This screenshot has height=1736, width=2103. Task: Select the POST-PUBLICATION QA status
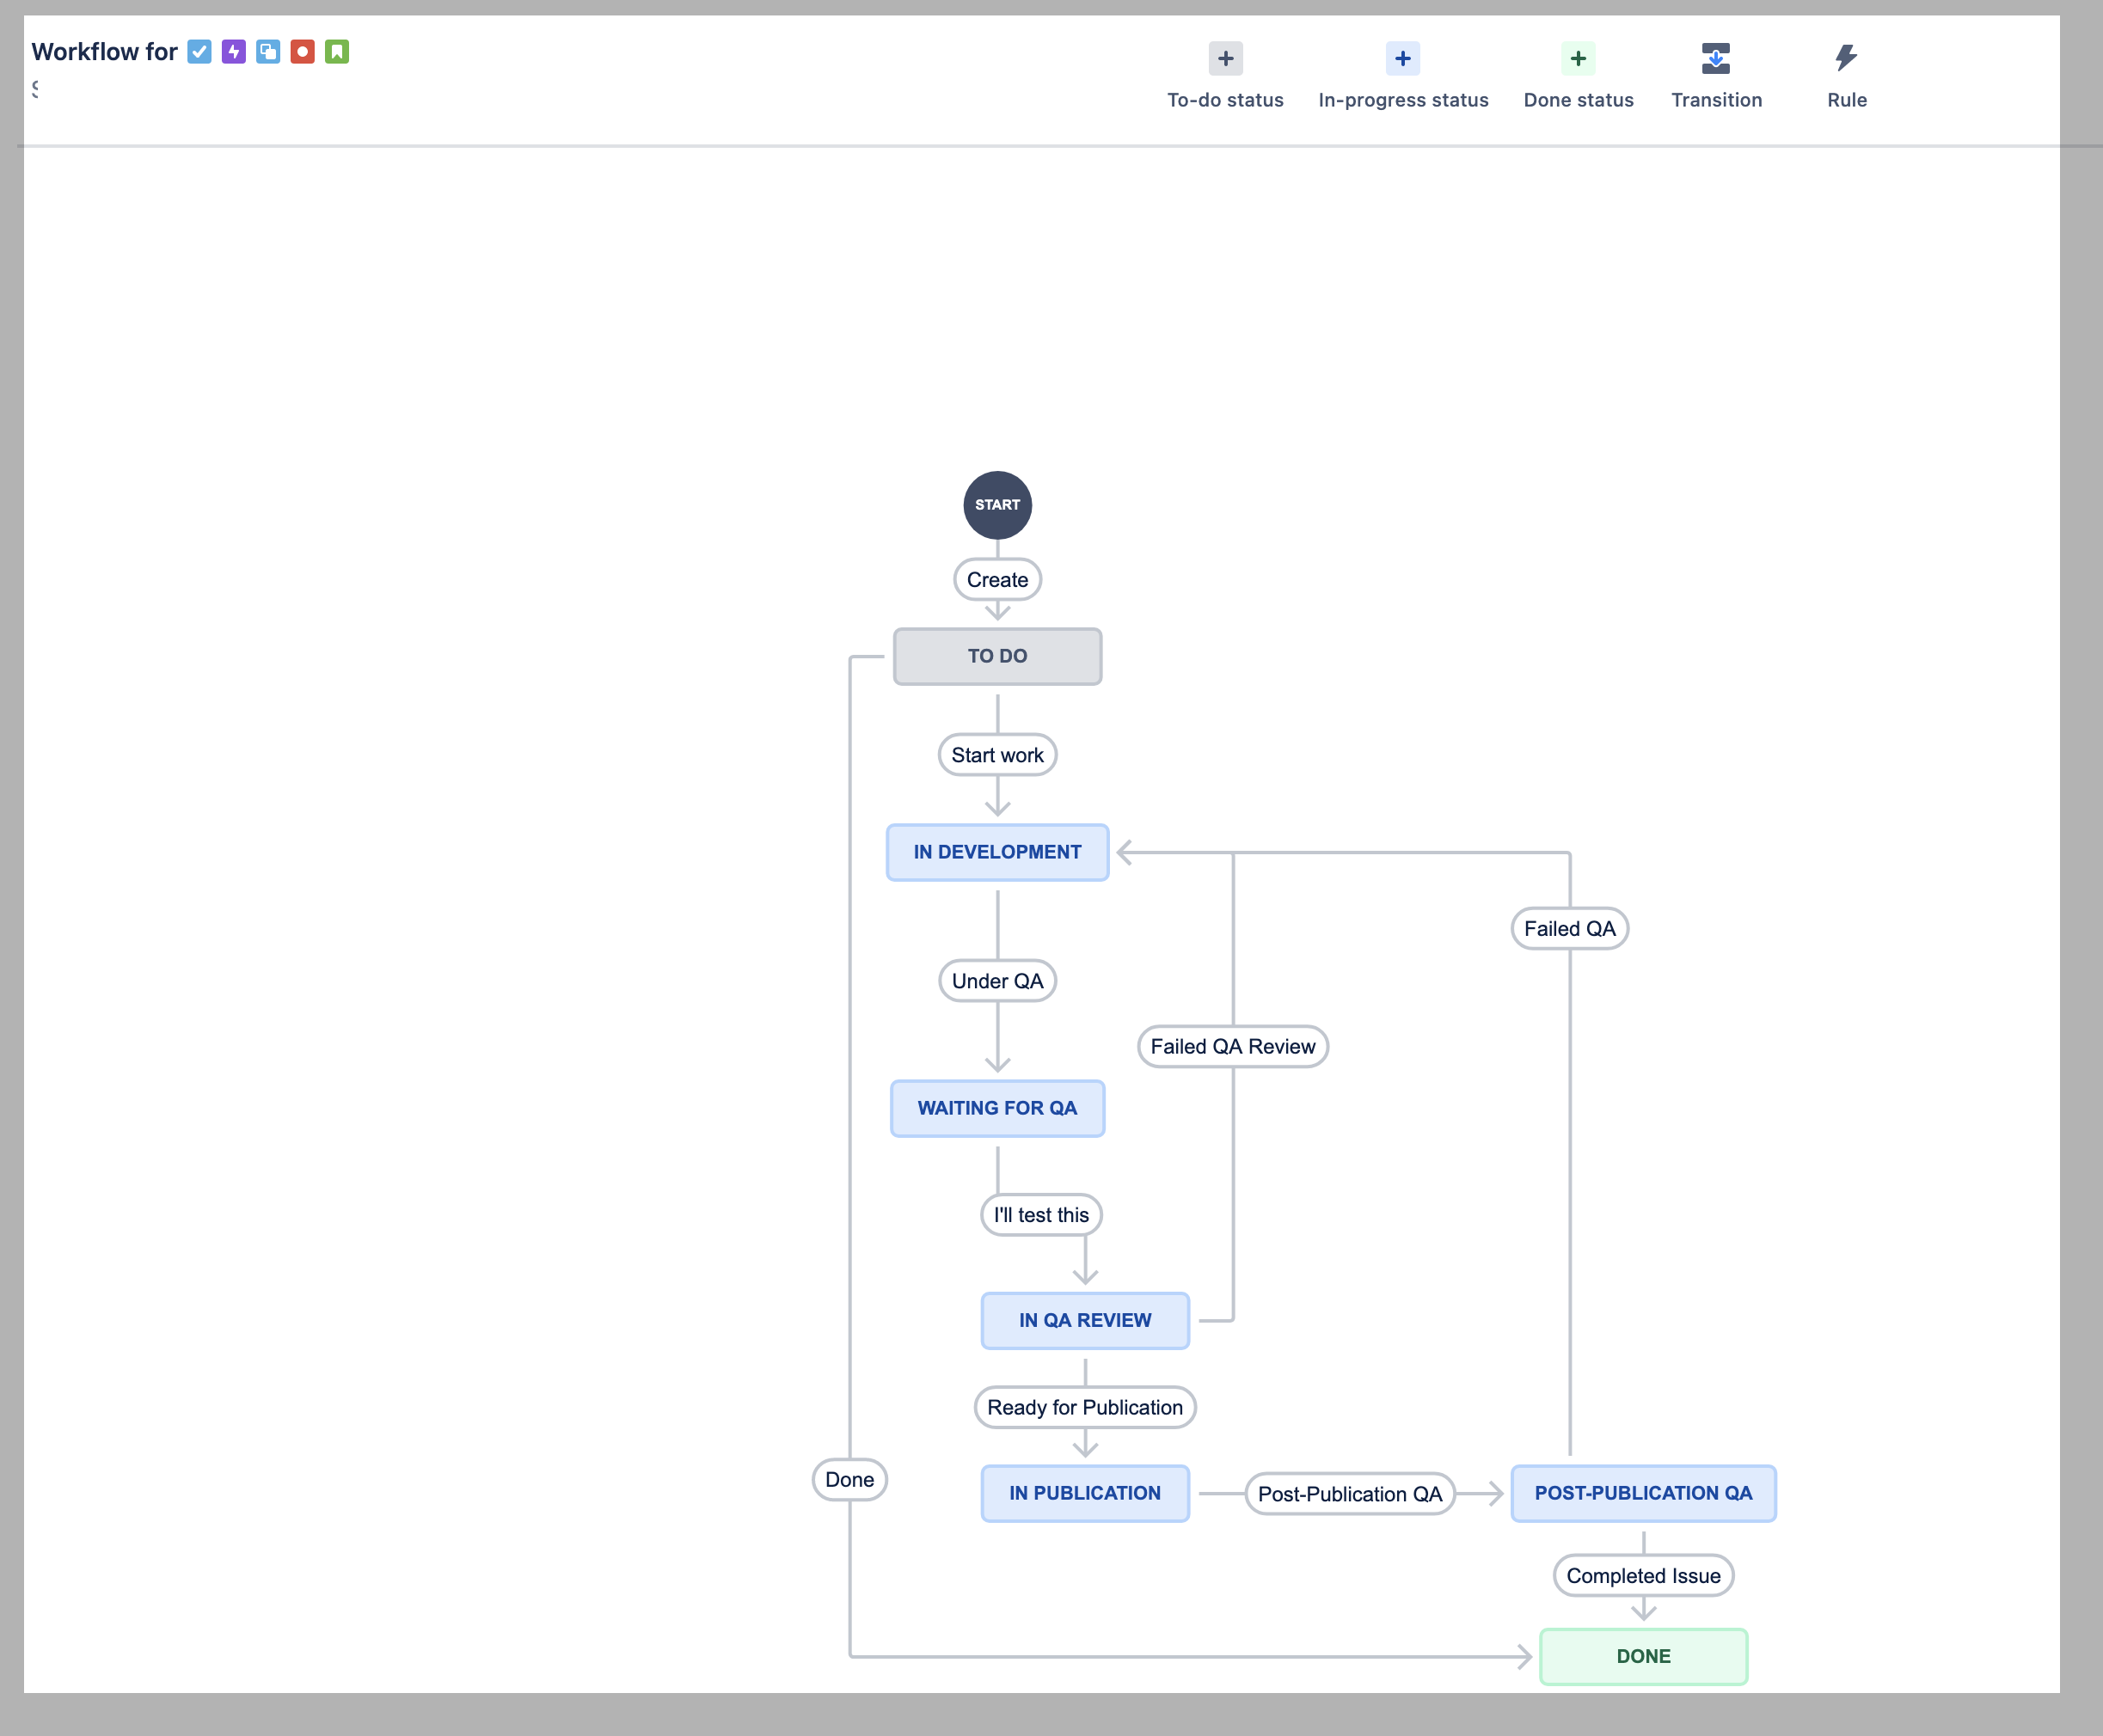click(x=1642, y=1493)
